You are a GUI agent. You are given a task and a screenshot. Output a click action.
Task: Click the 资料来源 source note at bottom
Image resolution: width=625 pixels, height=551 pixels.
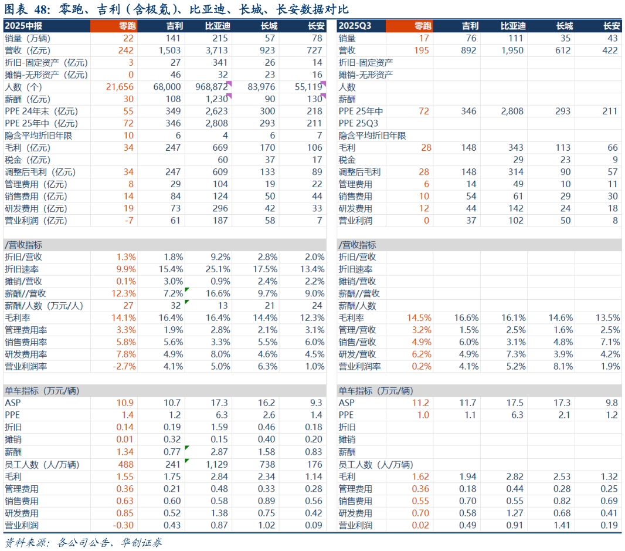click(82, 542)
